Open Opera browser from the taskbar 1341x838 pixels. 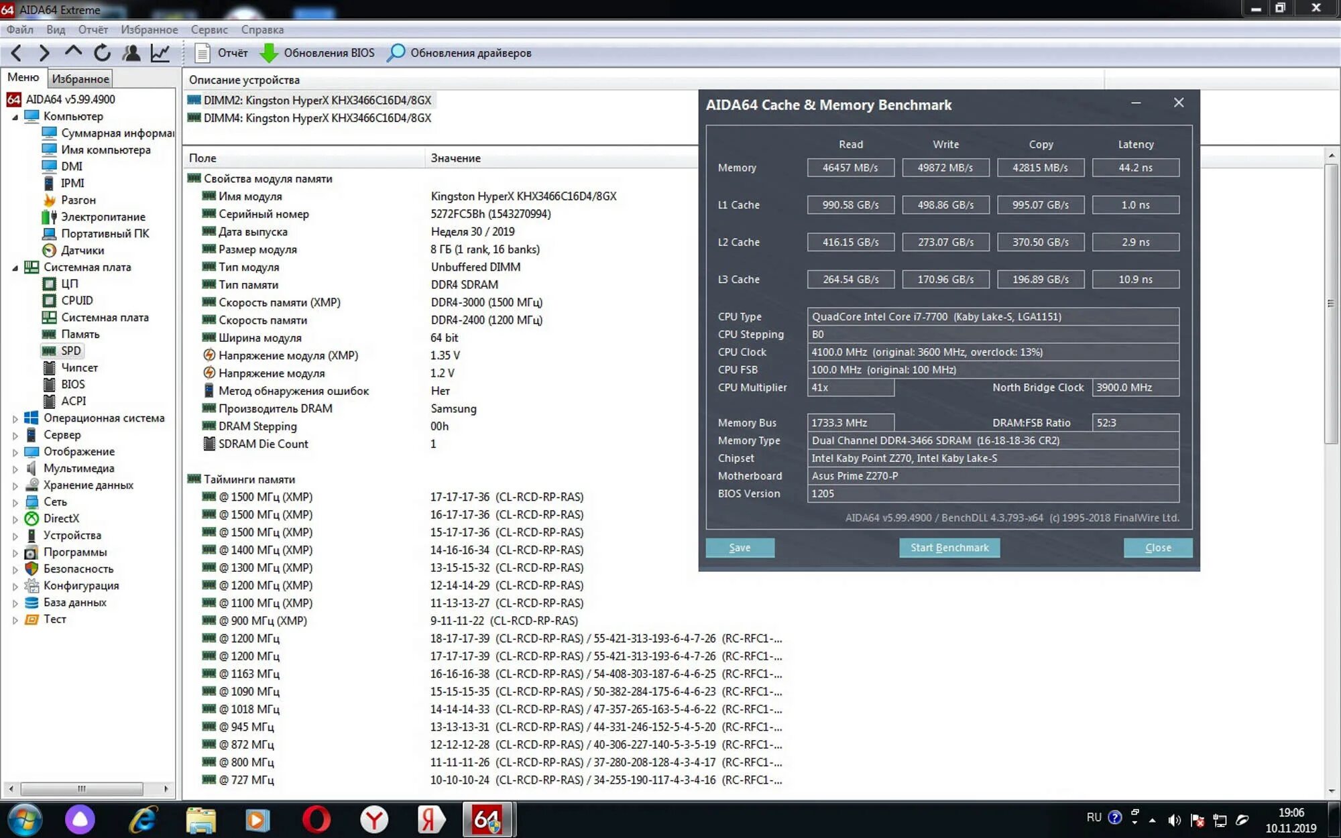(x=316, y=819)
